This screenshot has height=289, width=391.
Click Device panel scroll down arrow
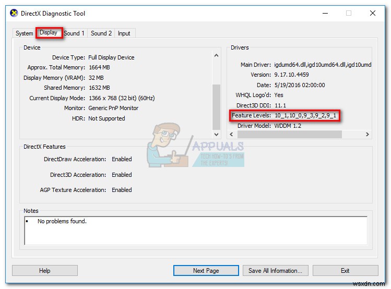pyautogui.click(x=217, y=135)
